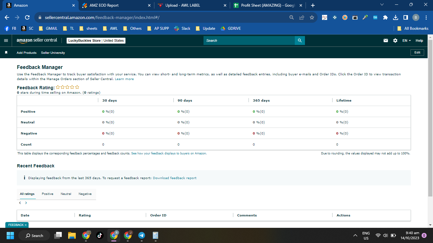Bookmark this page with the star icon
Screen dimensions: 433x243
312,17
